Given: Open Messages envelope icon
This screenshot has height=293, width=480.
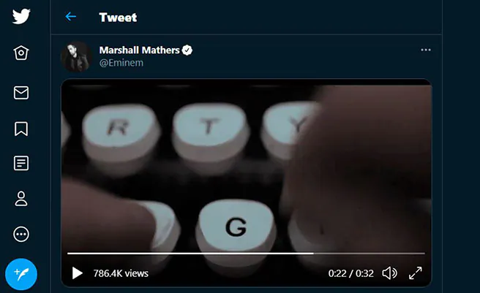Looking at the screenshot, I should coord(21,92).
